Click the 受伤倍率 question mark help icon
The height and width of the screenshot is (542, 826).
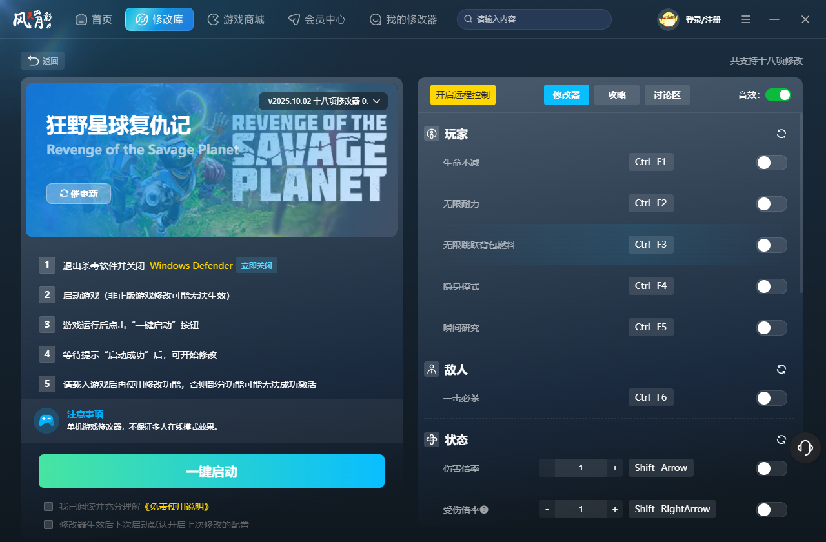pyautogui.click(x=483, y=509)
